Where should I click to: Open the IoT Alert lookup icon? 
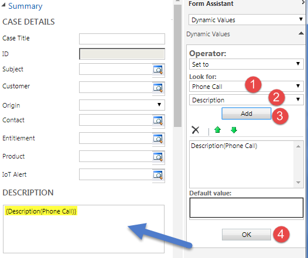[158, 175]
